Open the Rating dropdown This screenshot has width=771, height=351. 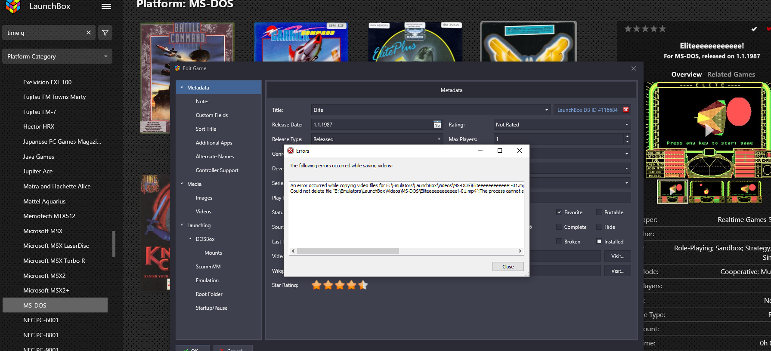562,125
